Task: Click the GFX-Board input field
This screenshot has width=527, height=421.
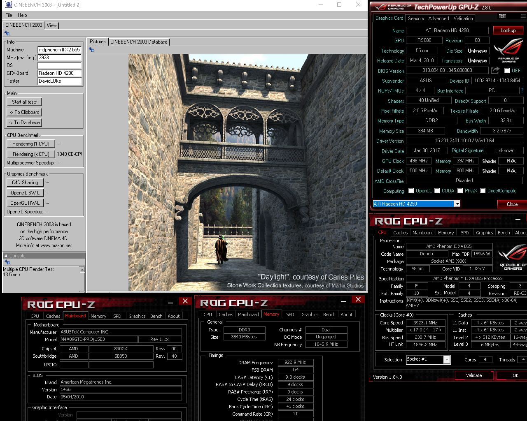Action: click(x=59, y=73)
